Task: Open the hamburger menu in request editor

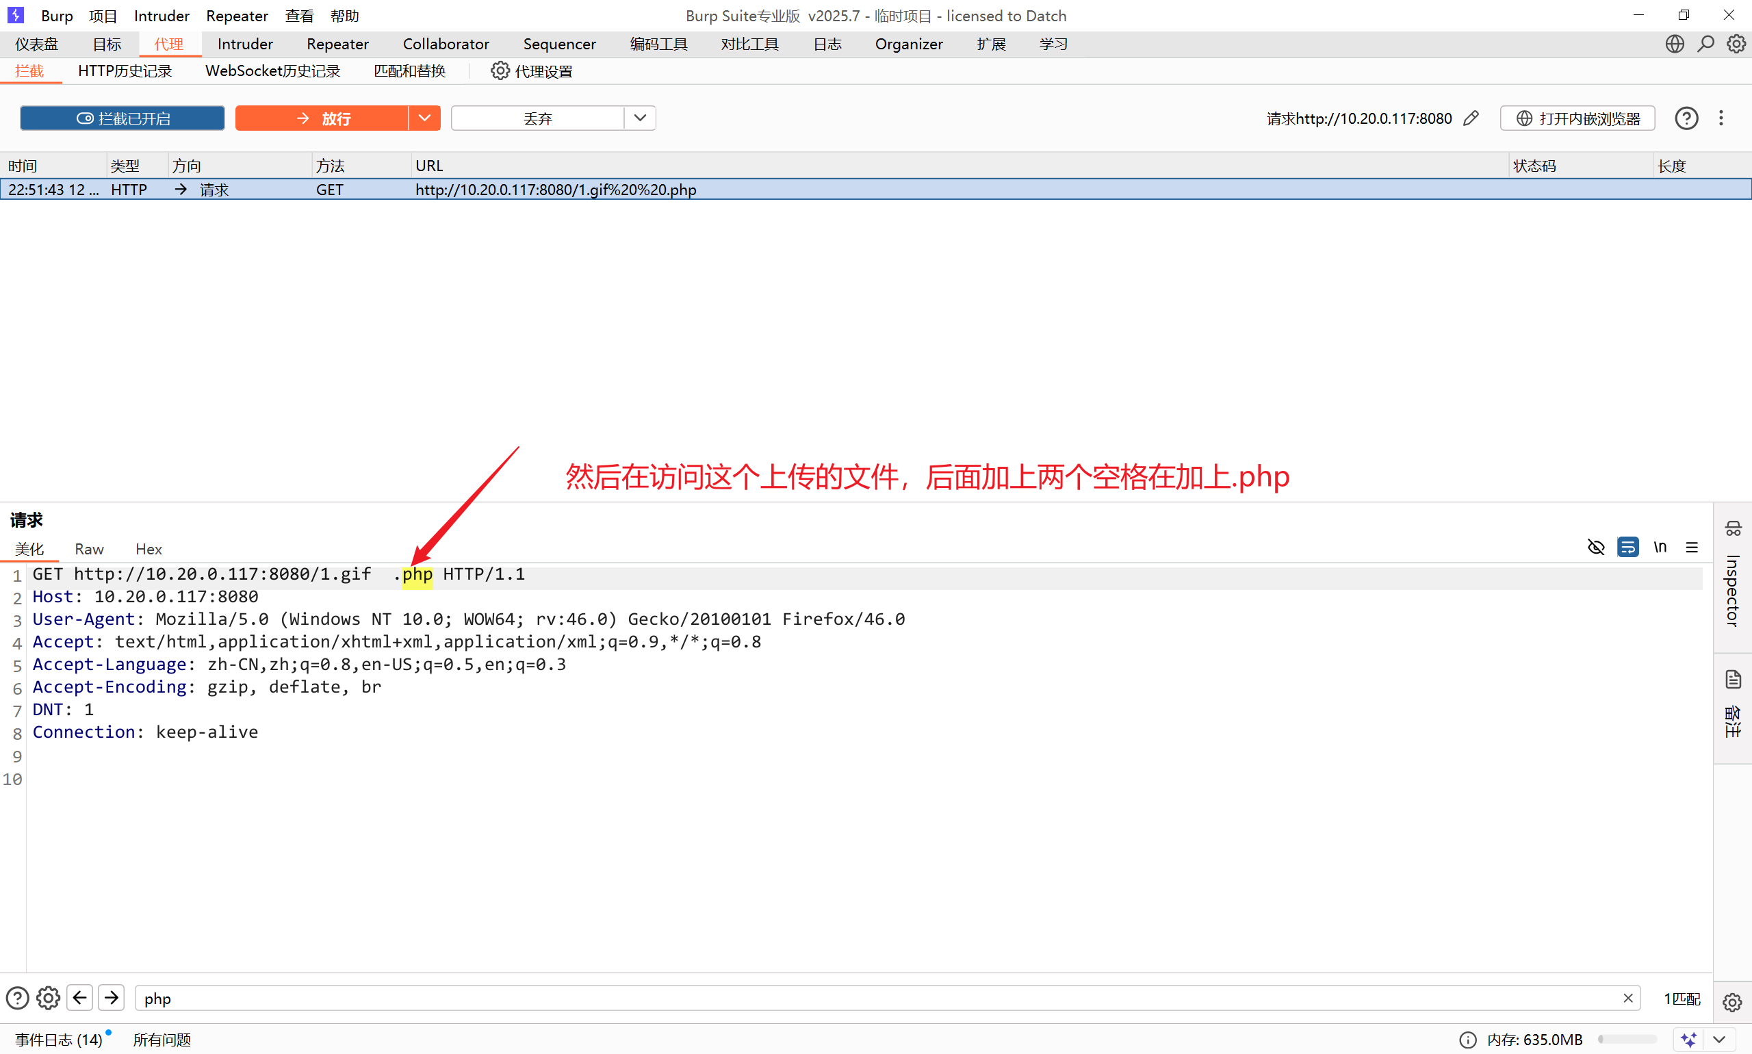Action: (x=1692, y=547)
